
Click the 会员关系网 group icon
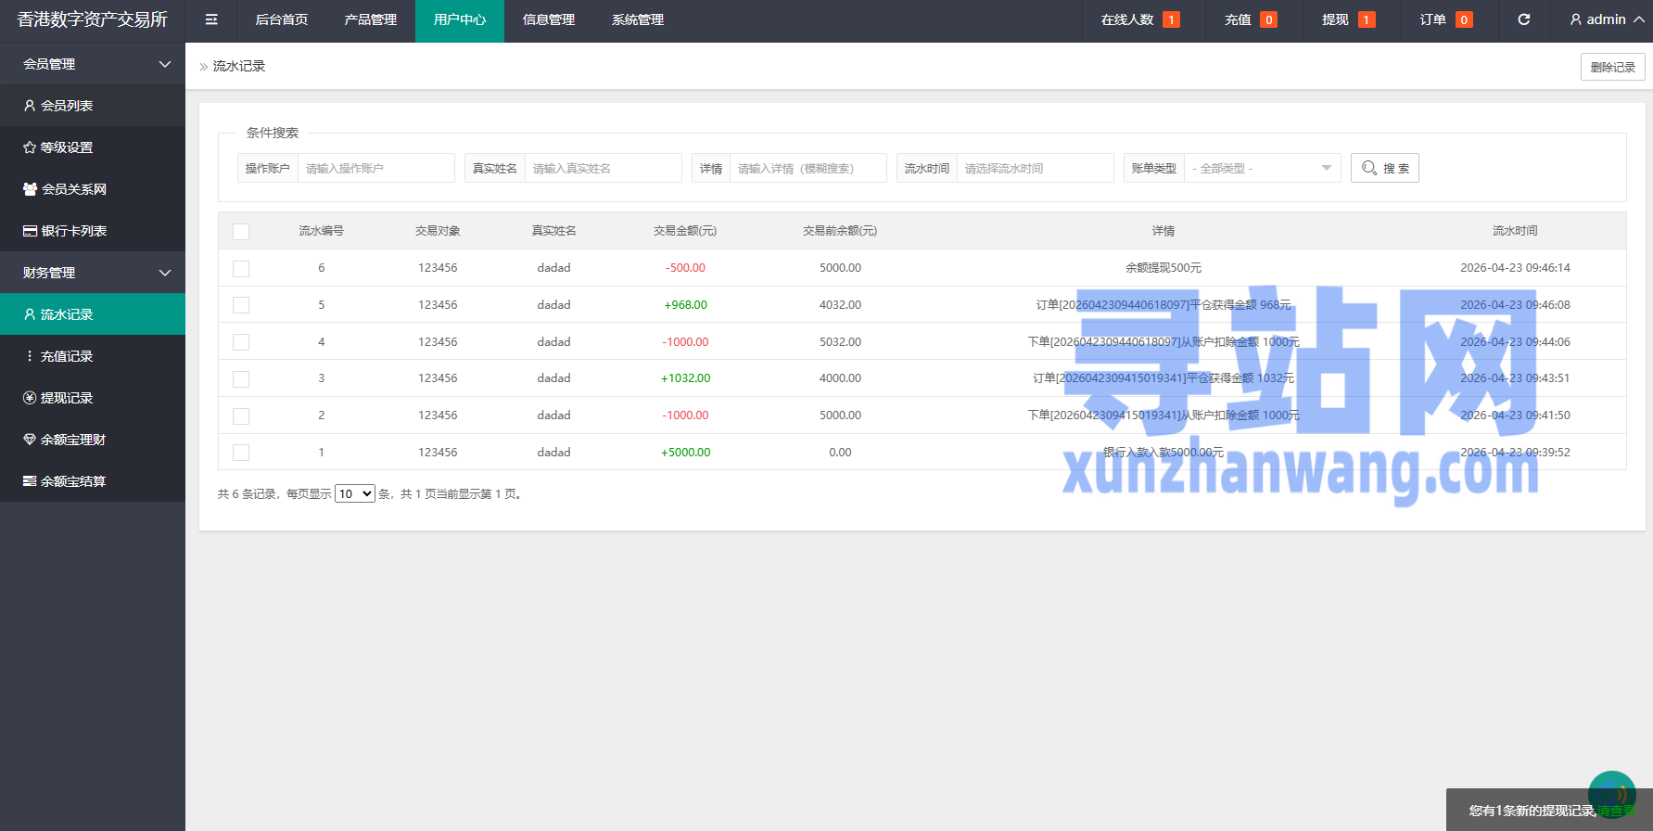pyautogui.click(x=30, y=189)
